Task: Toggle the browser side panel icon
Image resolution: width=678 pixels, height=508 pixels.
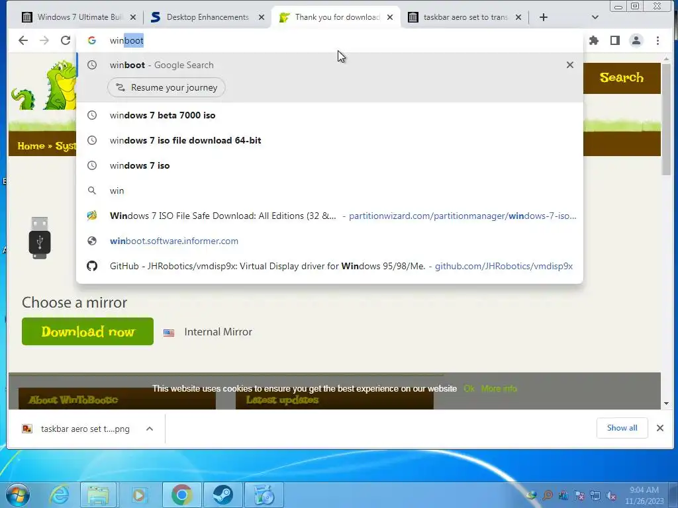Action: [615, 40]
